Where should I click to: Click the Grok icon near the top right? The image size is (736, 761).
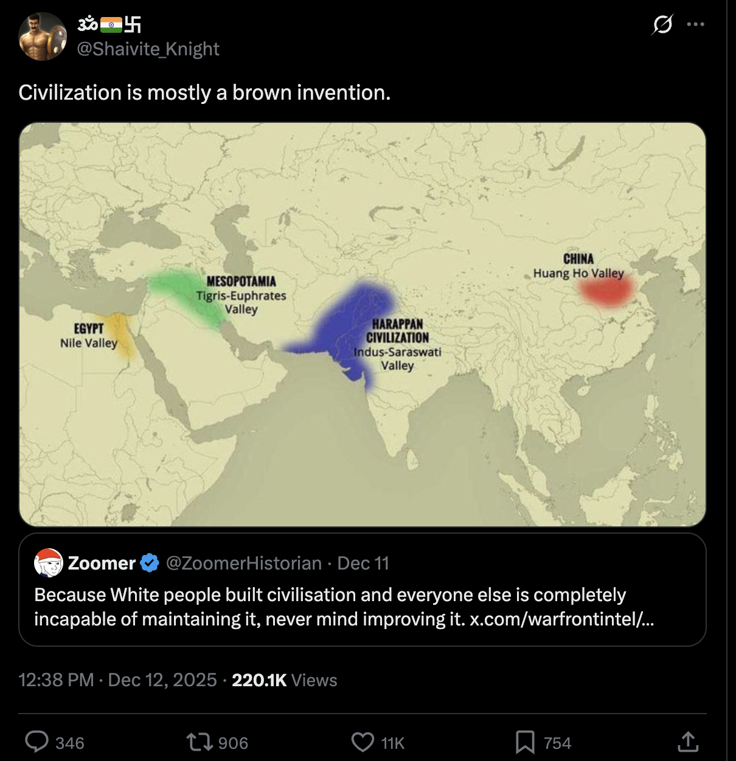(x=662, y=24)
